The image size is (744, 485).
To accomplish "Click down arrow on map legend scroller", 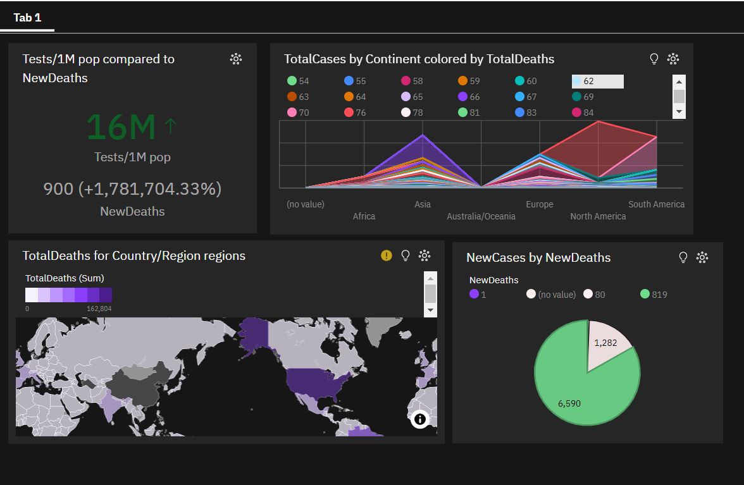I will point(430,310).
